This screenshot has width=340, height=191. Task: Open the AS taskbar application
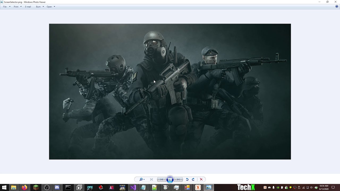point(112,188)
